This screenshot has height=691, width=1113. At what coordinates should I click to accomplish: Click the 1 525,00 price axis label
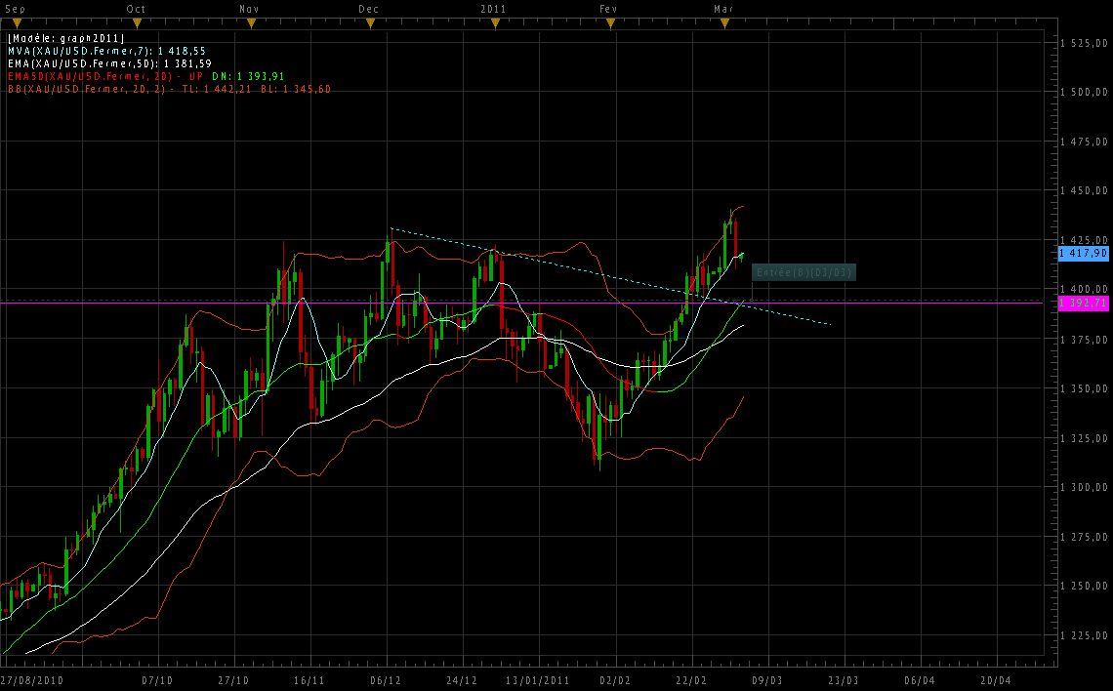(1084, 43)
